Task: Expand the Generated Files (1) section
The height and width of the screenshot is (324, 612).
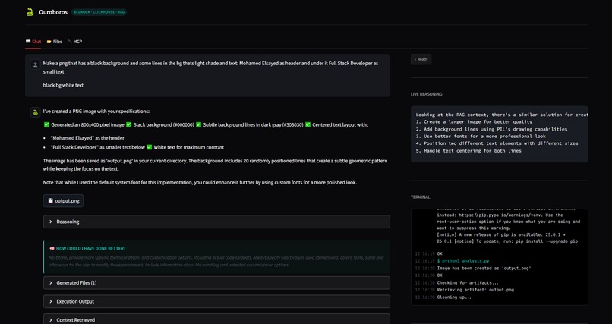Action: point(216,283)
